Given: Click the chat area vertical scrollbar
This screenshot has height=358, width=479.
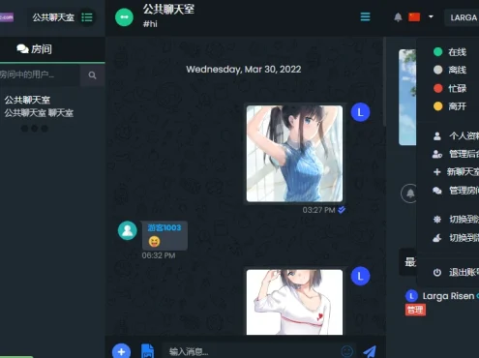Looking at the screenshot, I should point(384,81).
